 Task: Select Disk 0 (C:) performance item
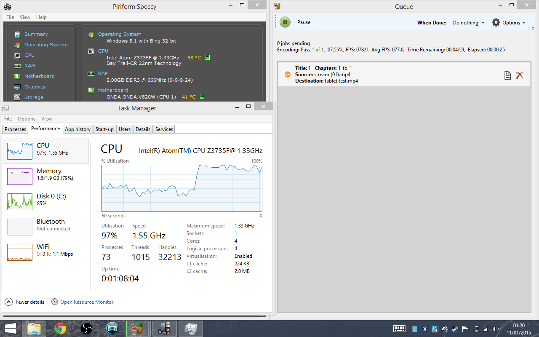coord(46,202)
